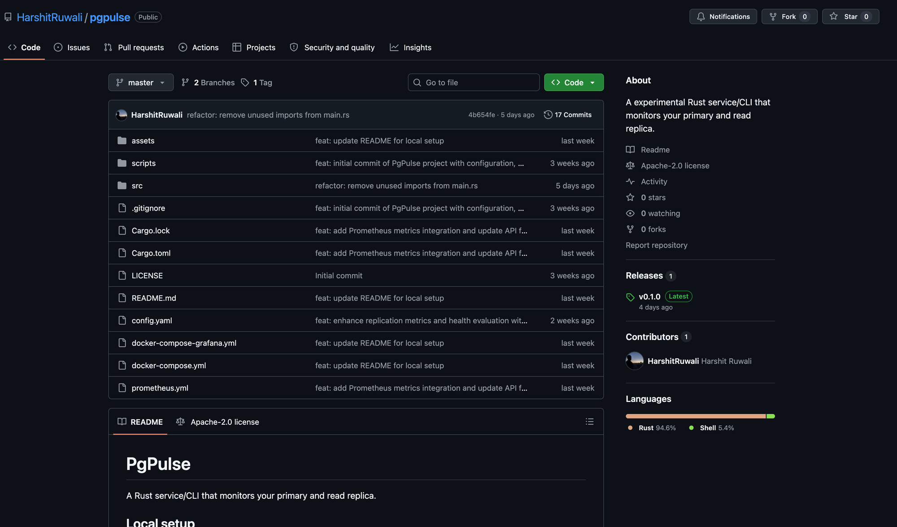897x527 pixels.
Task: Click the Notifications bell icon
Action: coord(701,17)
